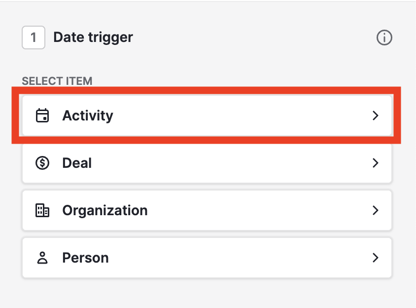Screen dimensions: 416x308
Task: Click the Date trigger heading
Action: [x=93, y=37]
